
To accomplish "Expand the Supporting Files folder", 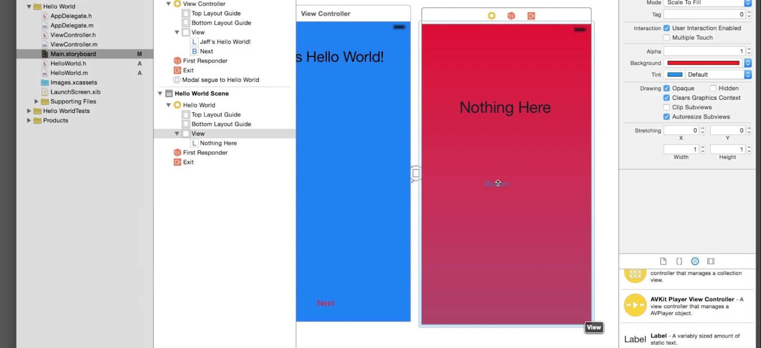I will 36,101.
